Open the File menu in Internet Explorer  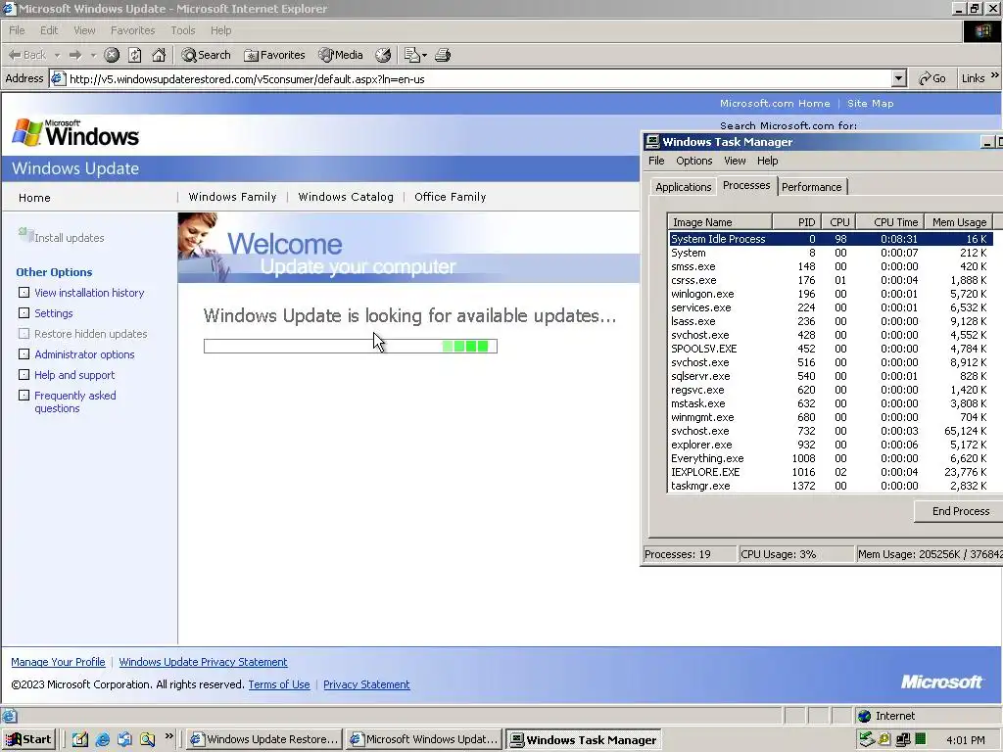[x=17, y=30]
